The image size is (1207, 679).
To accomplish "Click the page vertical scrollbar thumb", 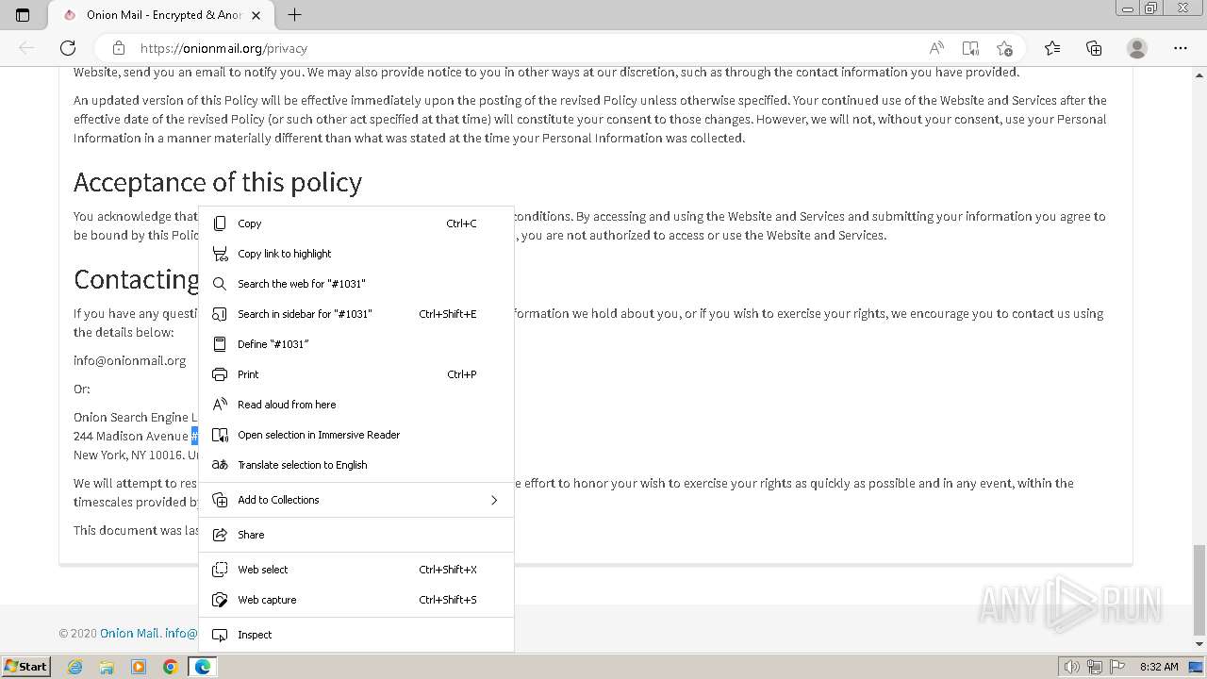I will [1199, 590].
